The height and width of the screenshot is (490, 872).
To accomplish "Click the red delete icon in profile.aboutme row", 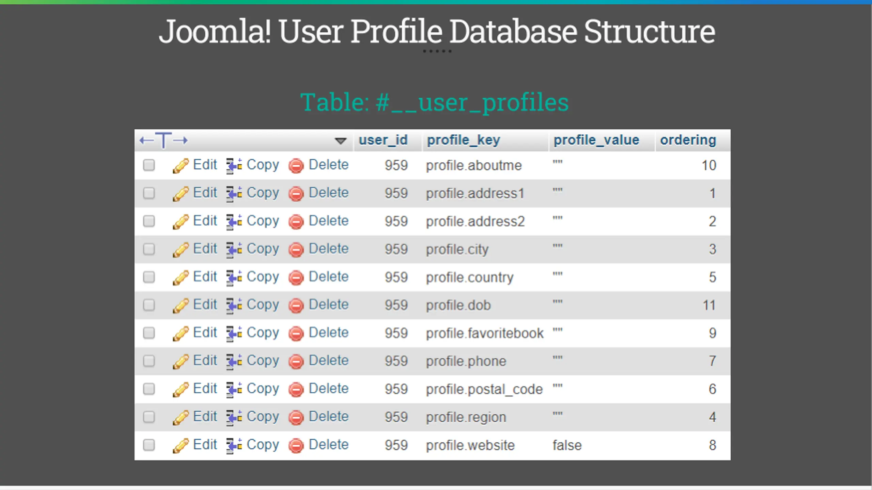I will [x=296, y=166].
